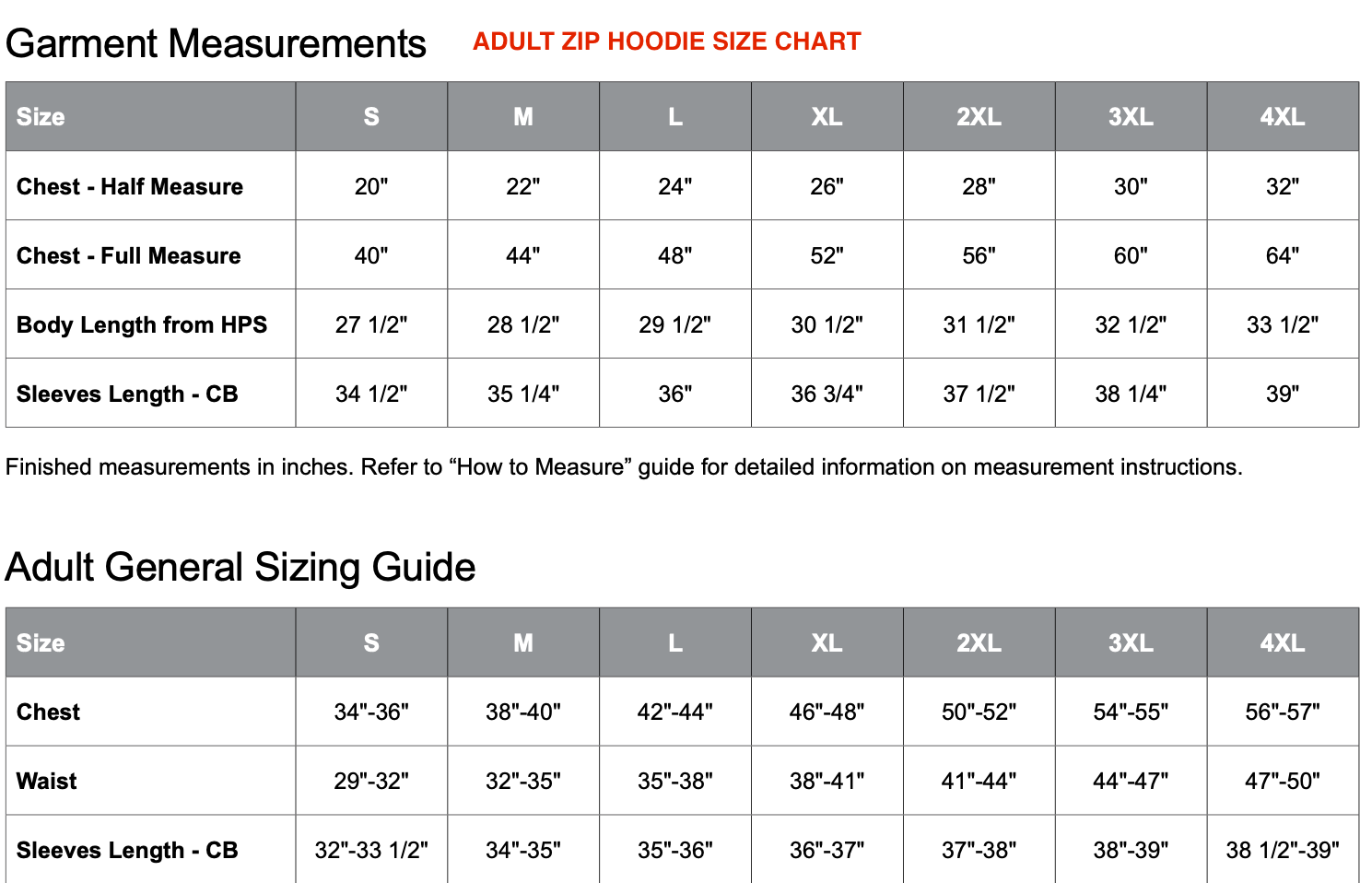Select the 64" chest full measure cell
Viewport: 1360px width, 883px height.
(1282, 255)
